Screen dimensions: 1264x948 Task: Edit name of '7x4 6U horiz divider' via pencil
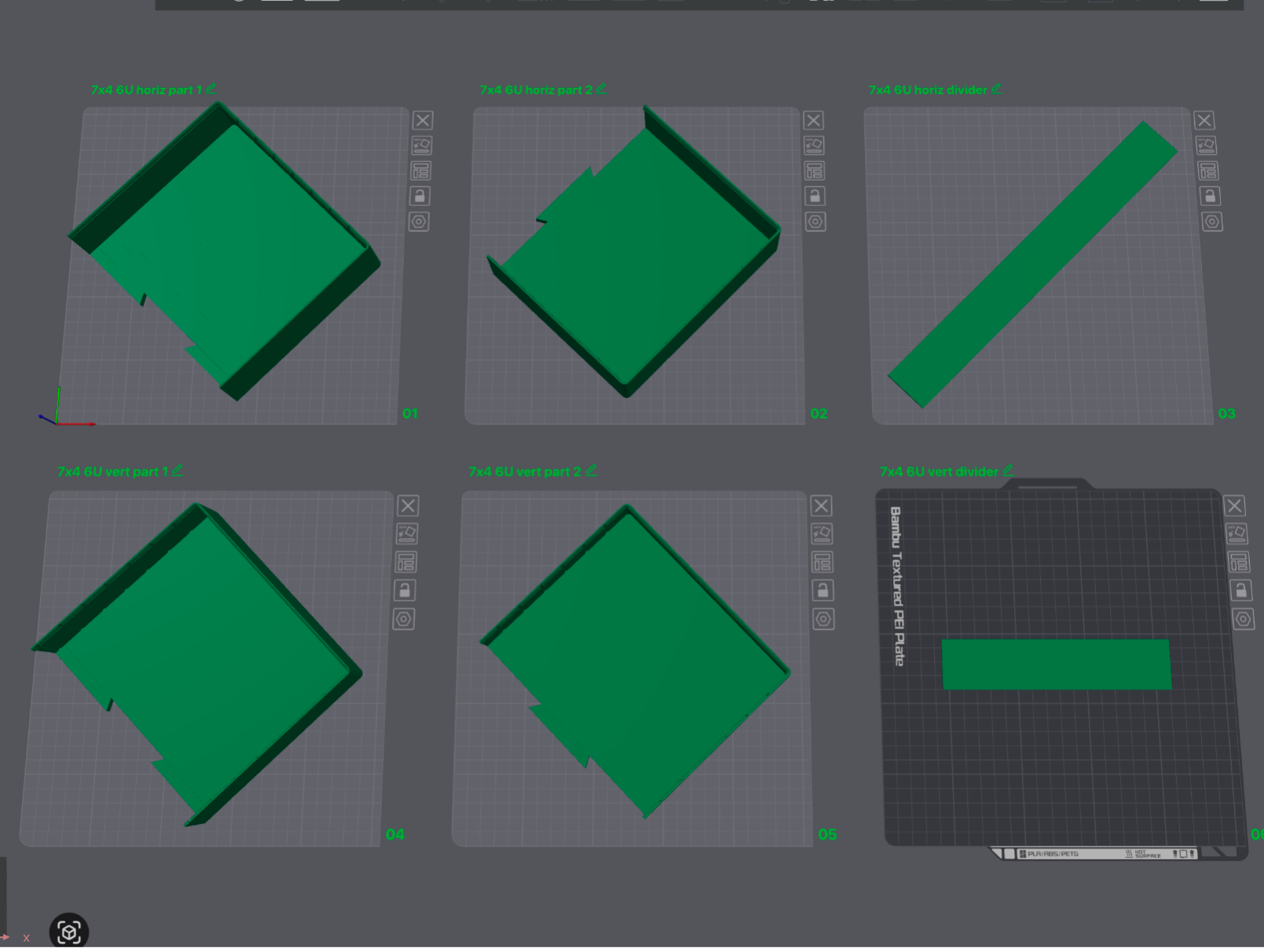click(x=996, y=89)
